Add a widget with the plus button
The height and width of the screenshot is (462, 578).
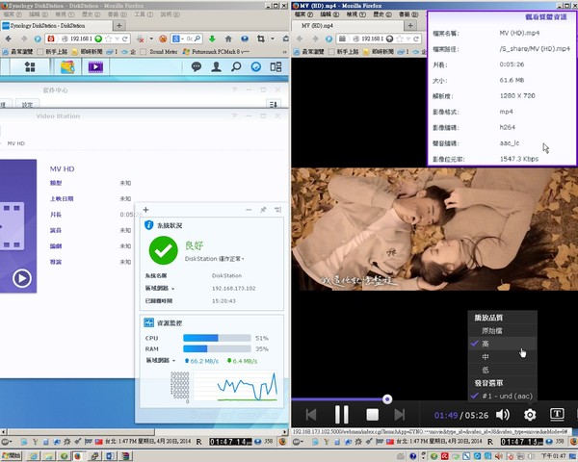click(145, 209)
